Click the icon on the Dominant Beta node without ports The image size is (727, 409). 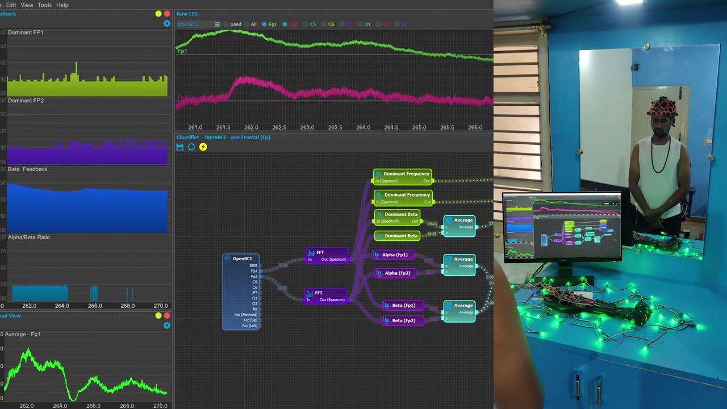pos(379,236)
